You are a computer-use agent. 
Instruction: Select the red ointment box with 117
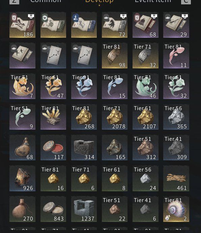(x=53, y=147)
